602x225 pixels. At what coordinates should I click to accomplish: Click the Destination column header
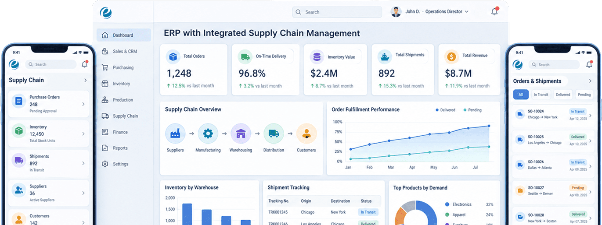coord(340,201)
